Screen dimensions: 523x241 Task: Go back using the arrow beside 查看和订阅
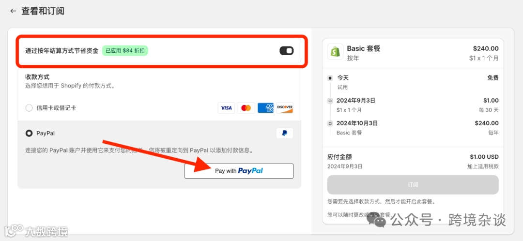pos(14,11)
